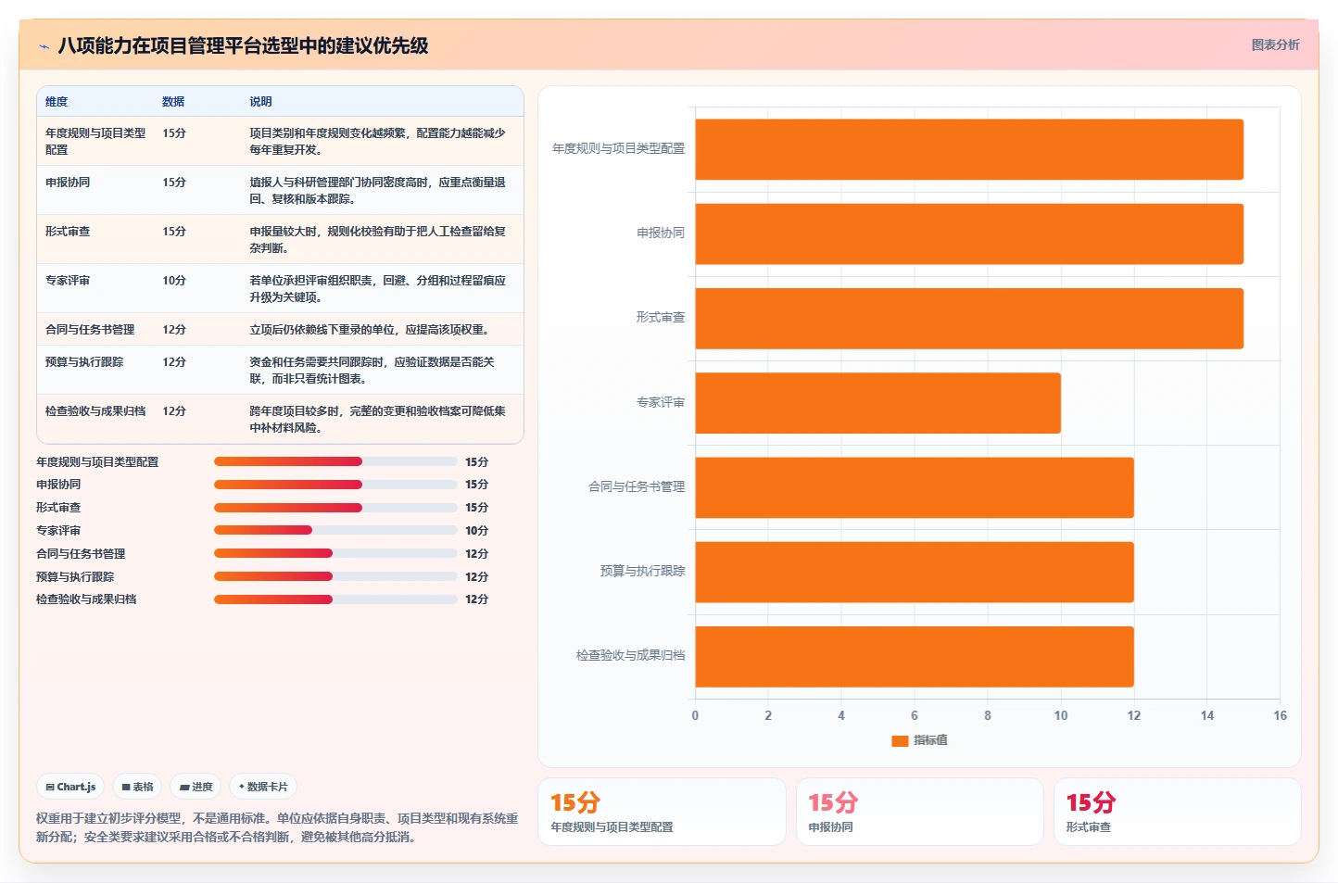Open the 15分 申报协同 data card
The width and height of the screenshot is (1338, 883).
pos(920,812)
